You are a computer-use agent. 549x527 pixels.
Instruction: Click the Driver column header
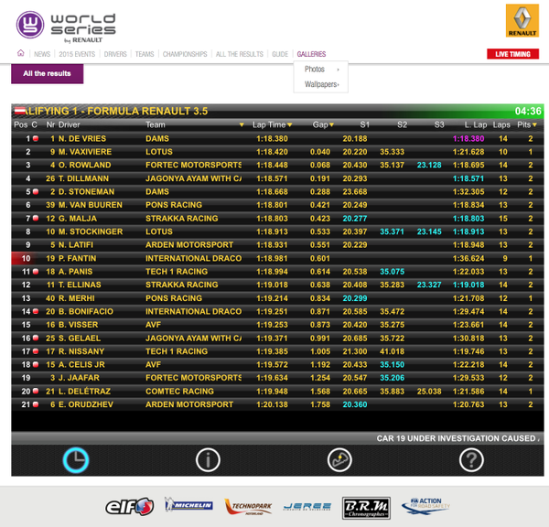click(70, 124)
